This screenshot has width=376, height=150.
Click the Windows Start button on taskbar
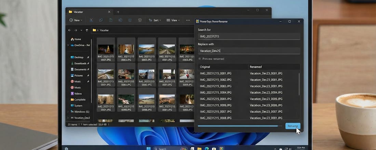click(x=148, y=149)
